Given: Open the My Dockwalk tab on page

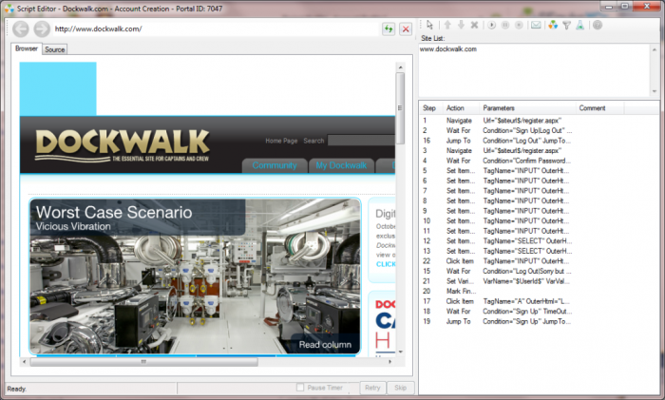Looking at the screenshot, I should [x=341, y=165].
